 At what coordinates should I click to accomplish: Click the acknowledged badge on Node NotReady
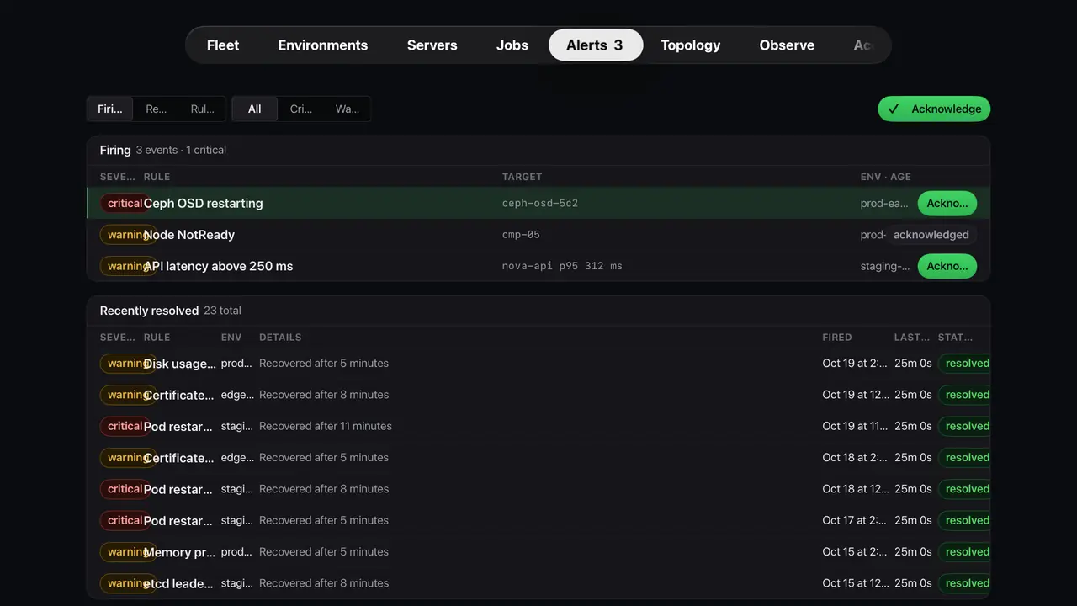click(x=931, y=235)
